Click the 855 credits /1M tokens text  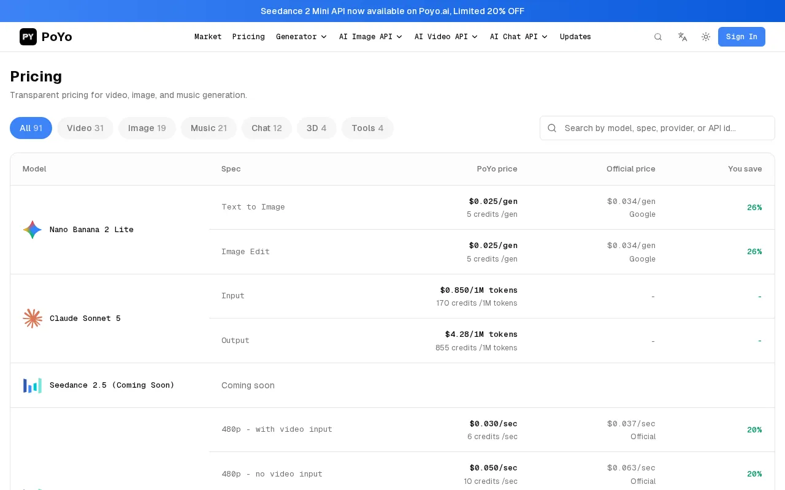tap(477, 348)
